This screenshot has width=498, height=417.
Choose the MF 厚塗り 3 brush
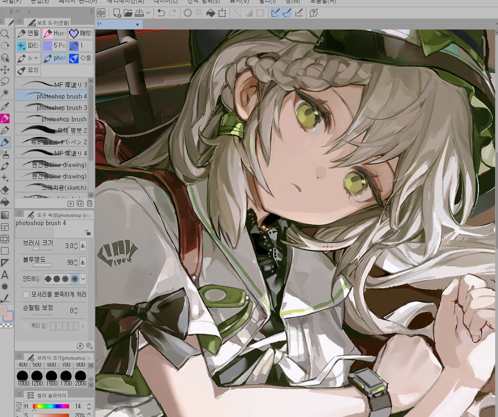pos(51,85)
